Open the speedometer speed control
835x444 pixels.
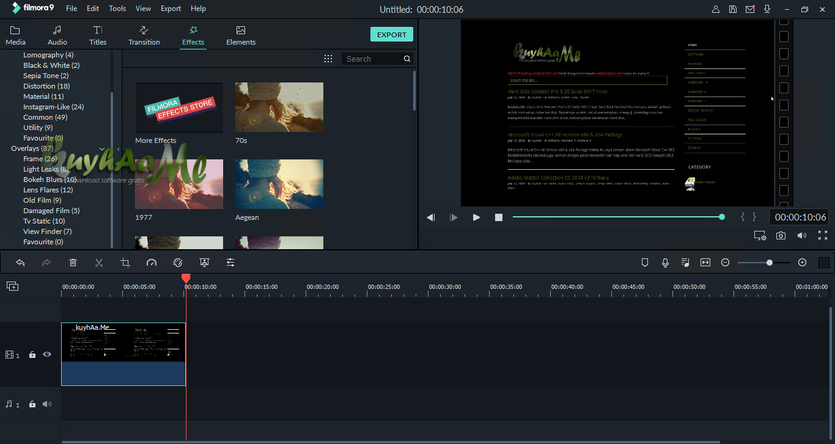coord(152,263)
